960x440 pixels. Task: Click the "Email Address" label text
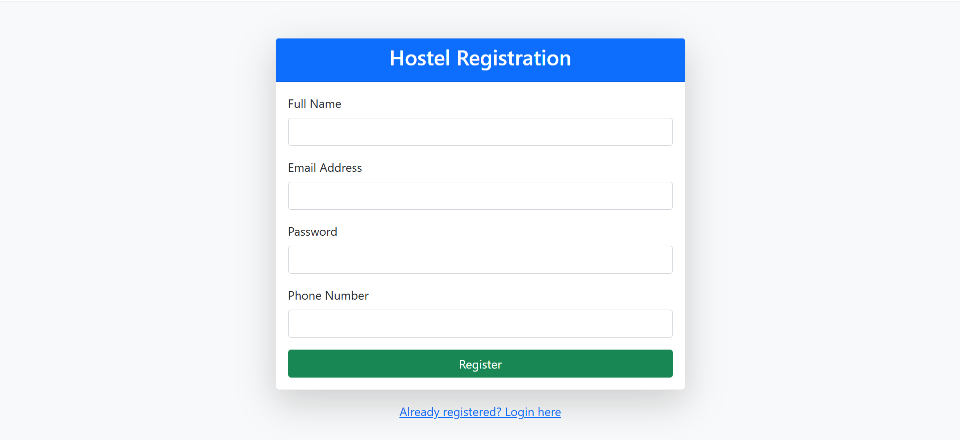click(325, 168)
